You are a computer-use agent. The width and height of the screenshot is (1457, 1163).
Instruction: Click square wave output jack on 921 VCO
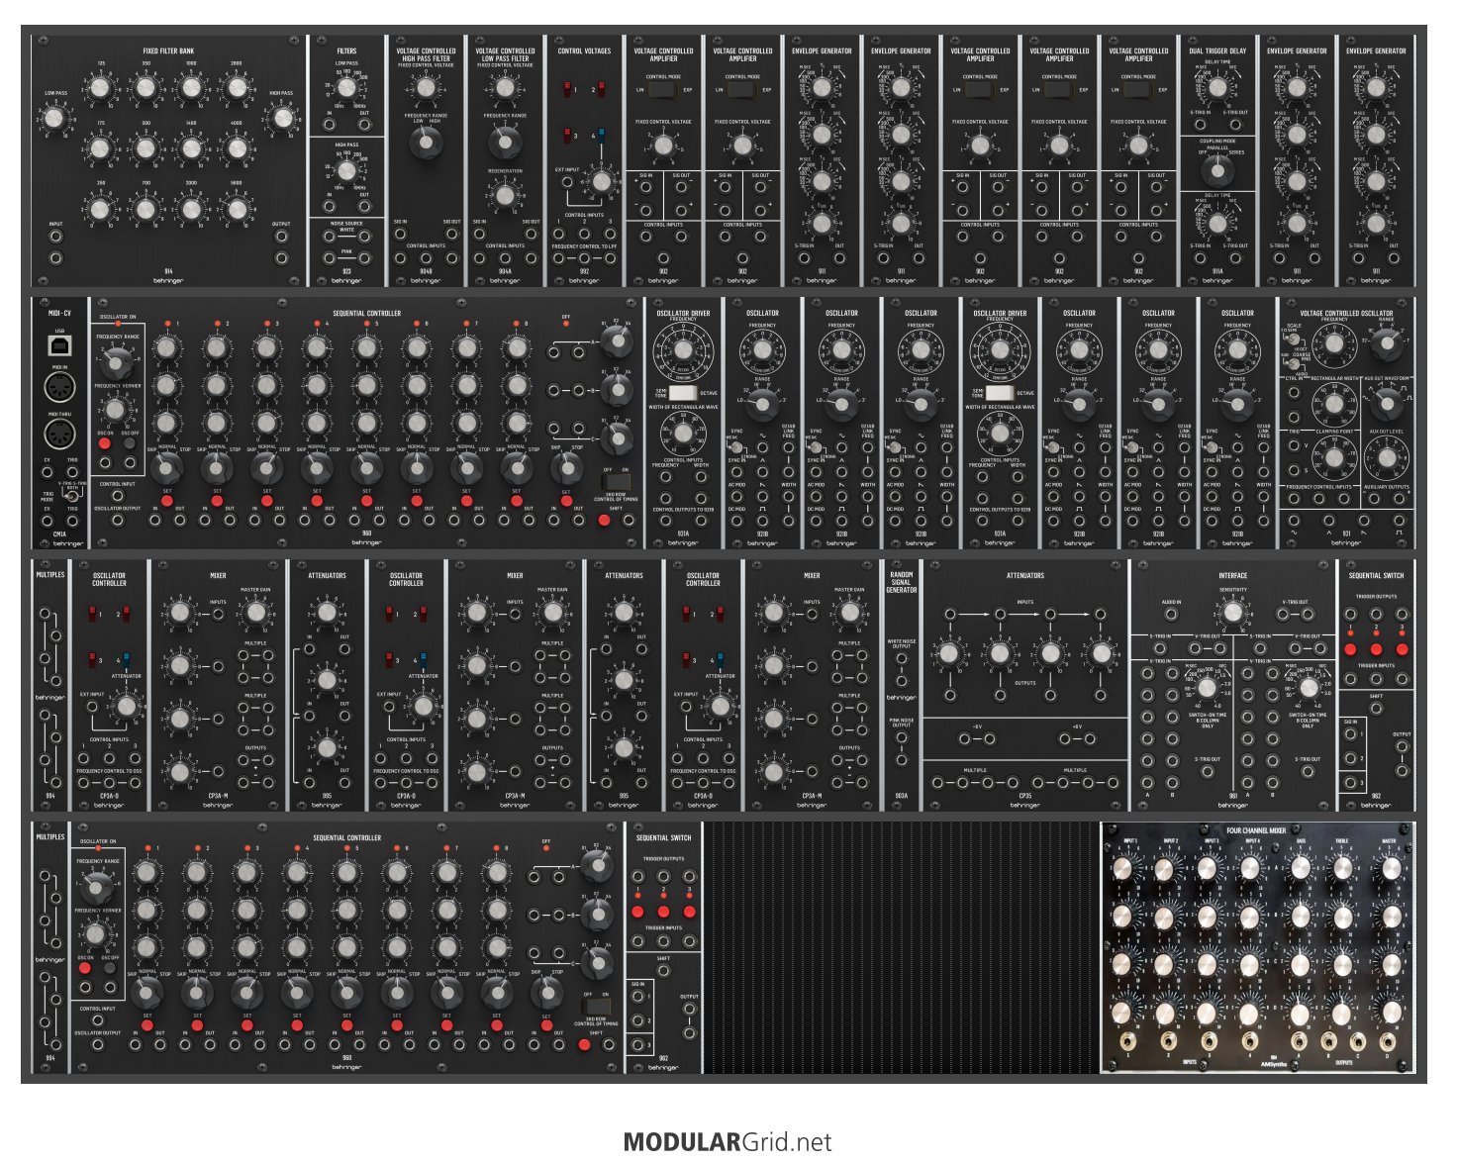point(1399,520)
